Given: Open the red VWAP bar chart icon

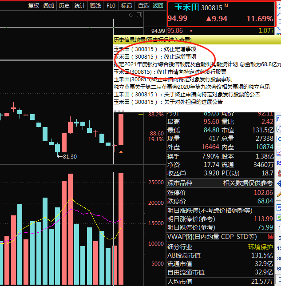Looking at the screenshot, I should [271, 237].
